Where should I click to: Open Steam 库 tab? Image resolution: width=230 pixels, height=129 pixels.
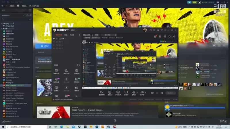tap(18, 6)
